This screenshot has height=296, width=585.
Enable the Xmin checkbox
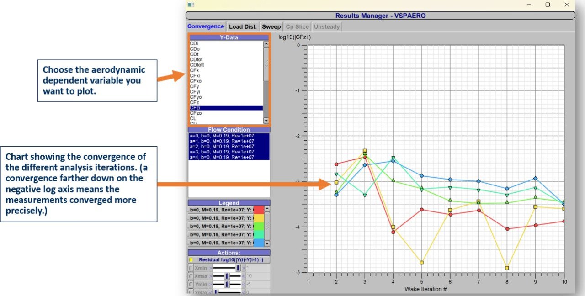[x=191, y=268]
